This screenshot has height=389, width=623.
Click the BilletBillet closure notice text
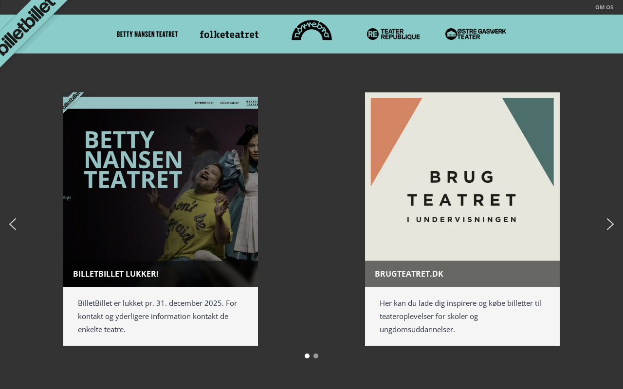157,316
